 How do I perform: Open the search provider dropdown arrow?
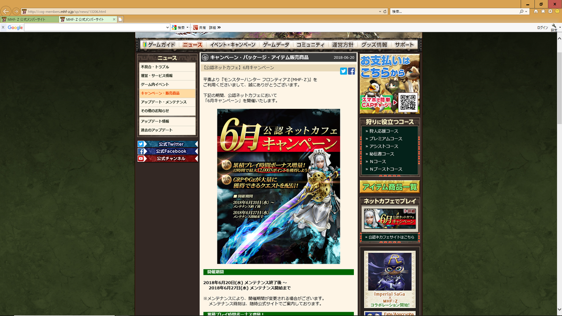coord(526,11)
